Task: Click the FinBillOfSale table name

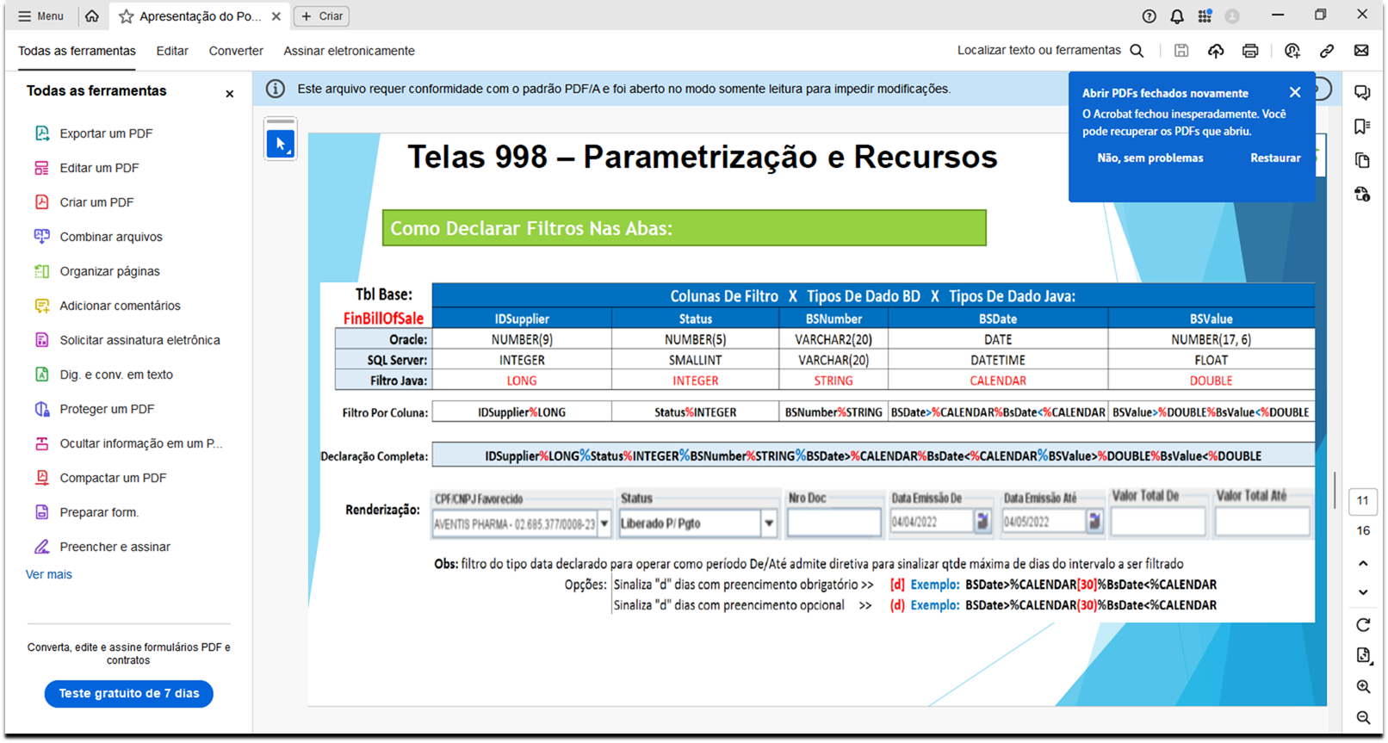Action: 383,319
